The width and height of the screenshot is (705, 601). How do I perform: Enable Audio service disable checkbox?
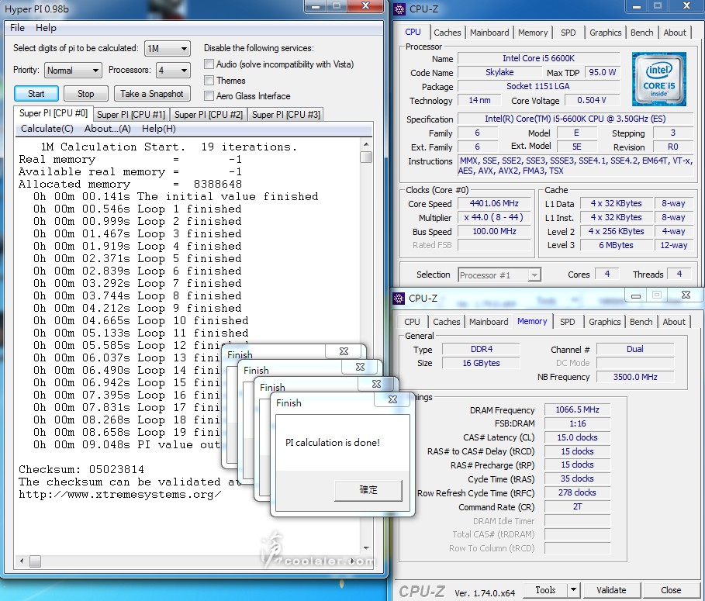pos(209,64)
